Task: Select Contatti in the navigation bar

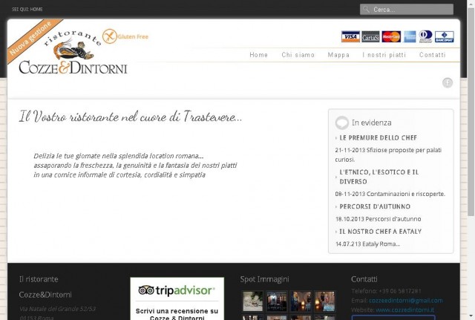Action: [432, 55]
